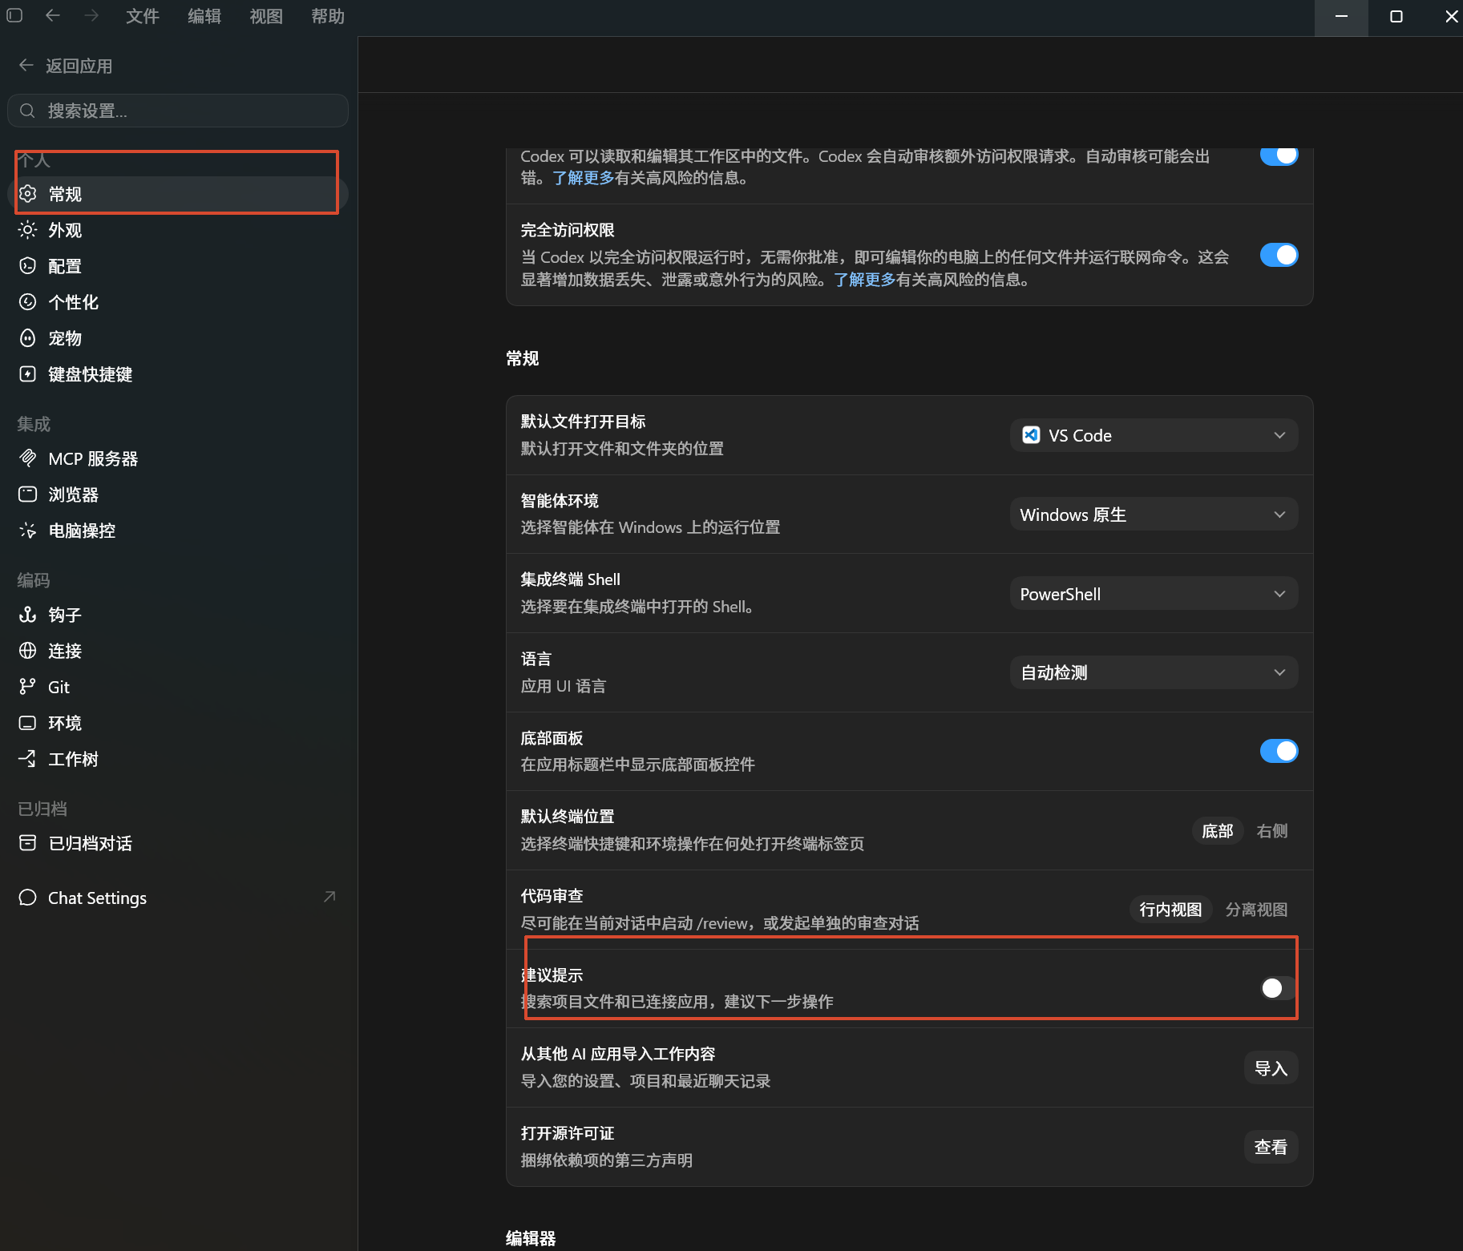Click the VS Code logo in dropdown
The width and height of the screenshot is (1463, 1251).
point(1031,435)
